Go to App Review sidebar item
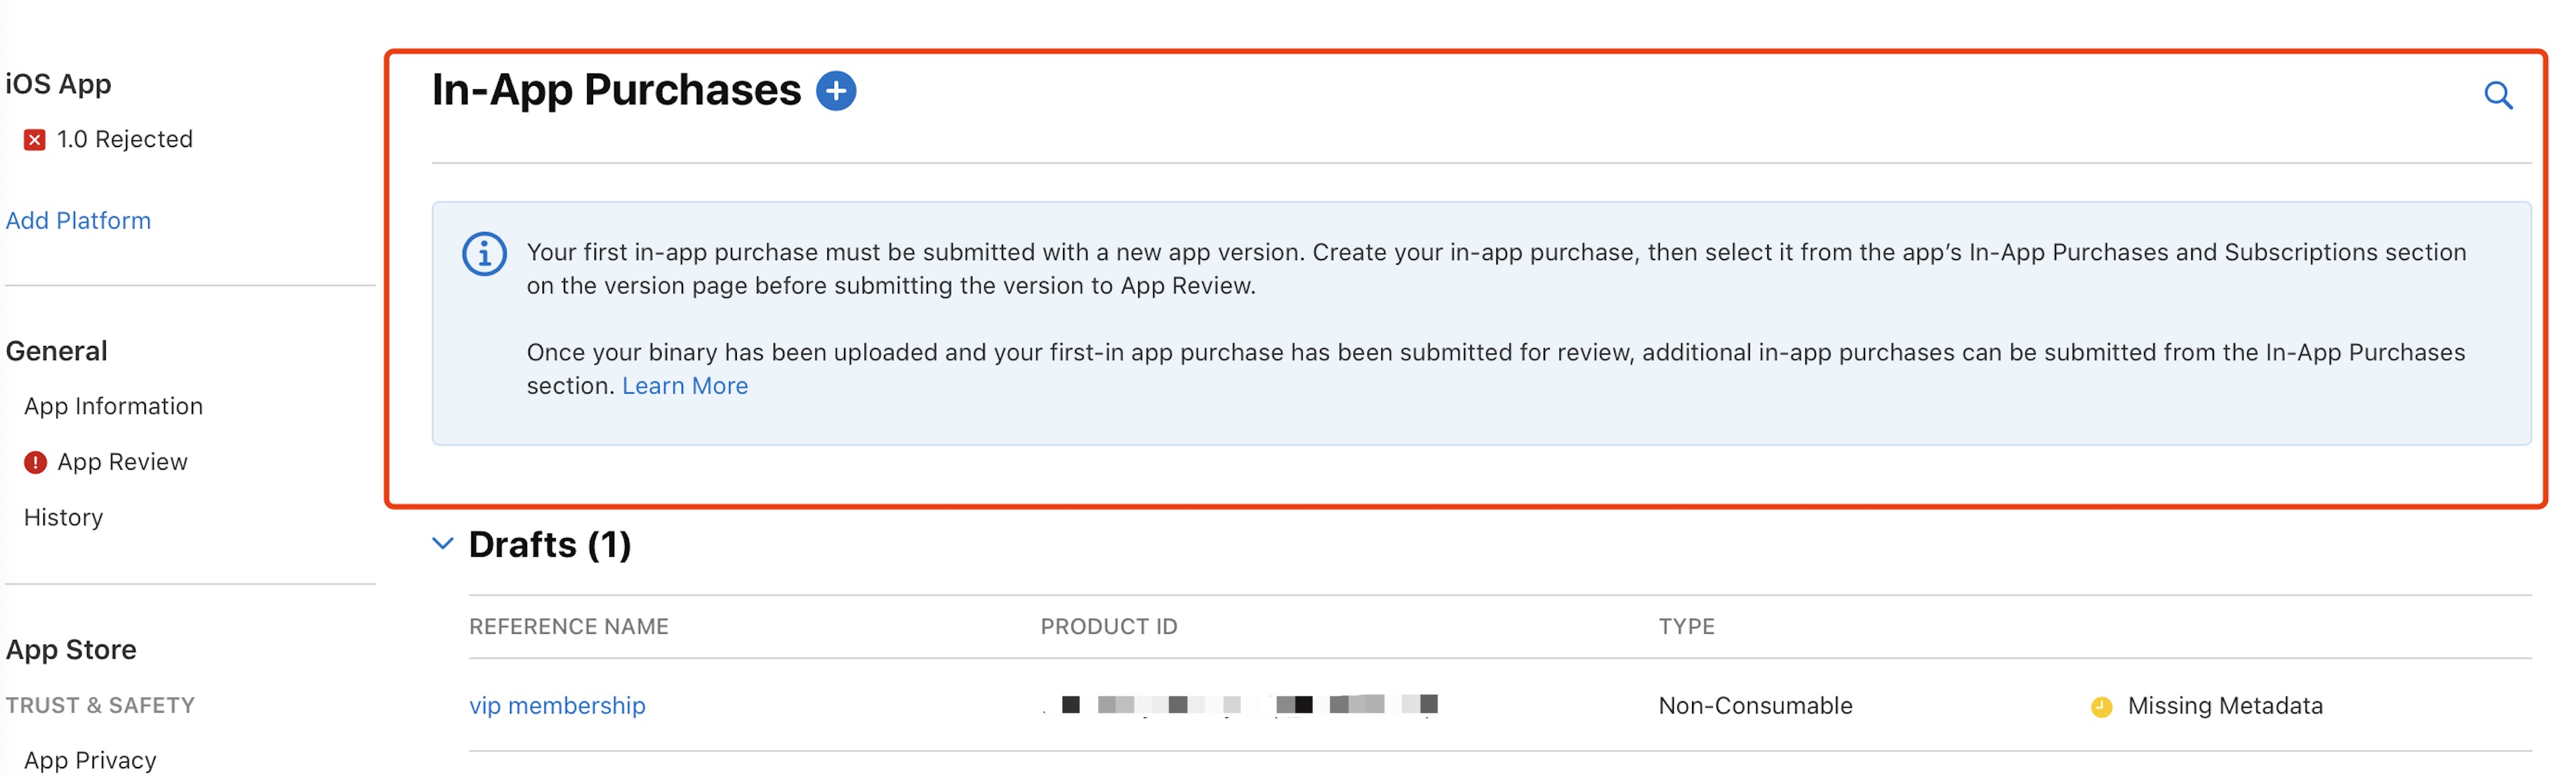Screen dimensions: 2576x777 [122, 462]
